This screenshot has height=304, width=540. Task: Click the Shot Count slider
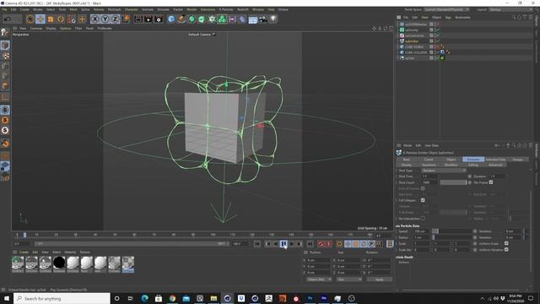tap(453, 182)
